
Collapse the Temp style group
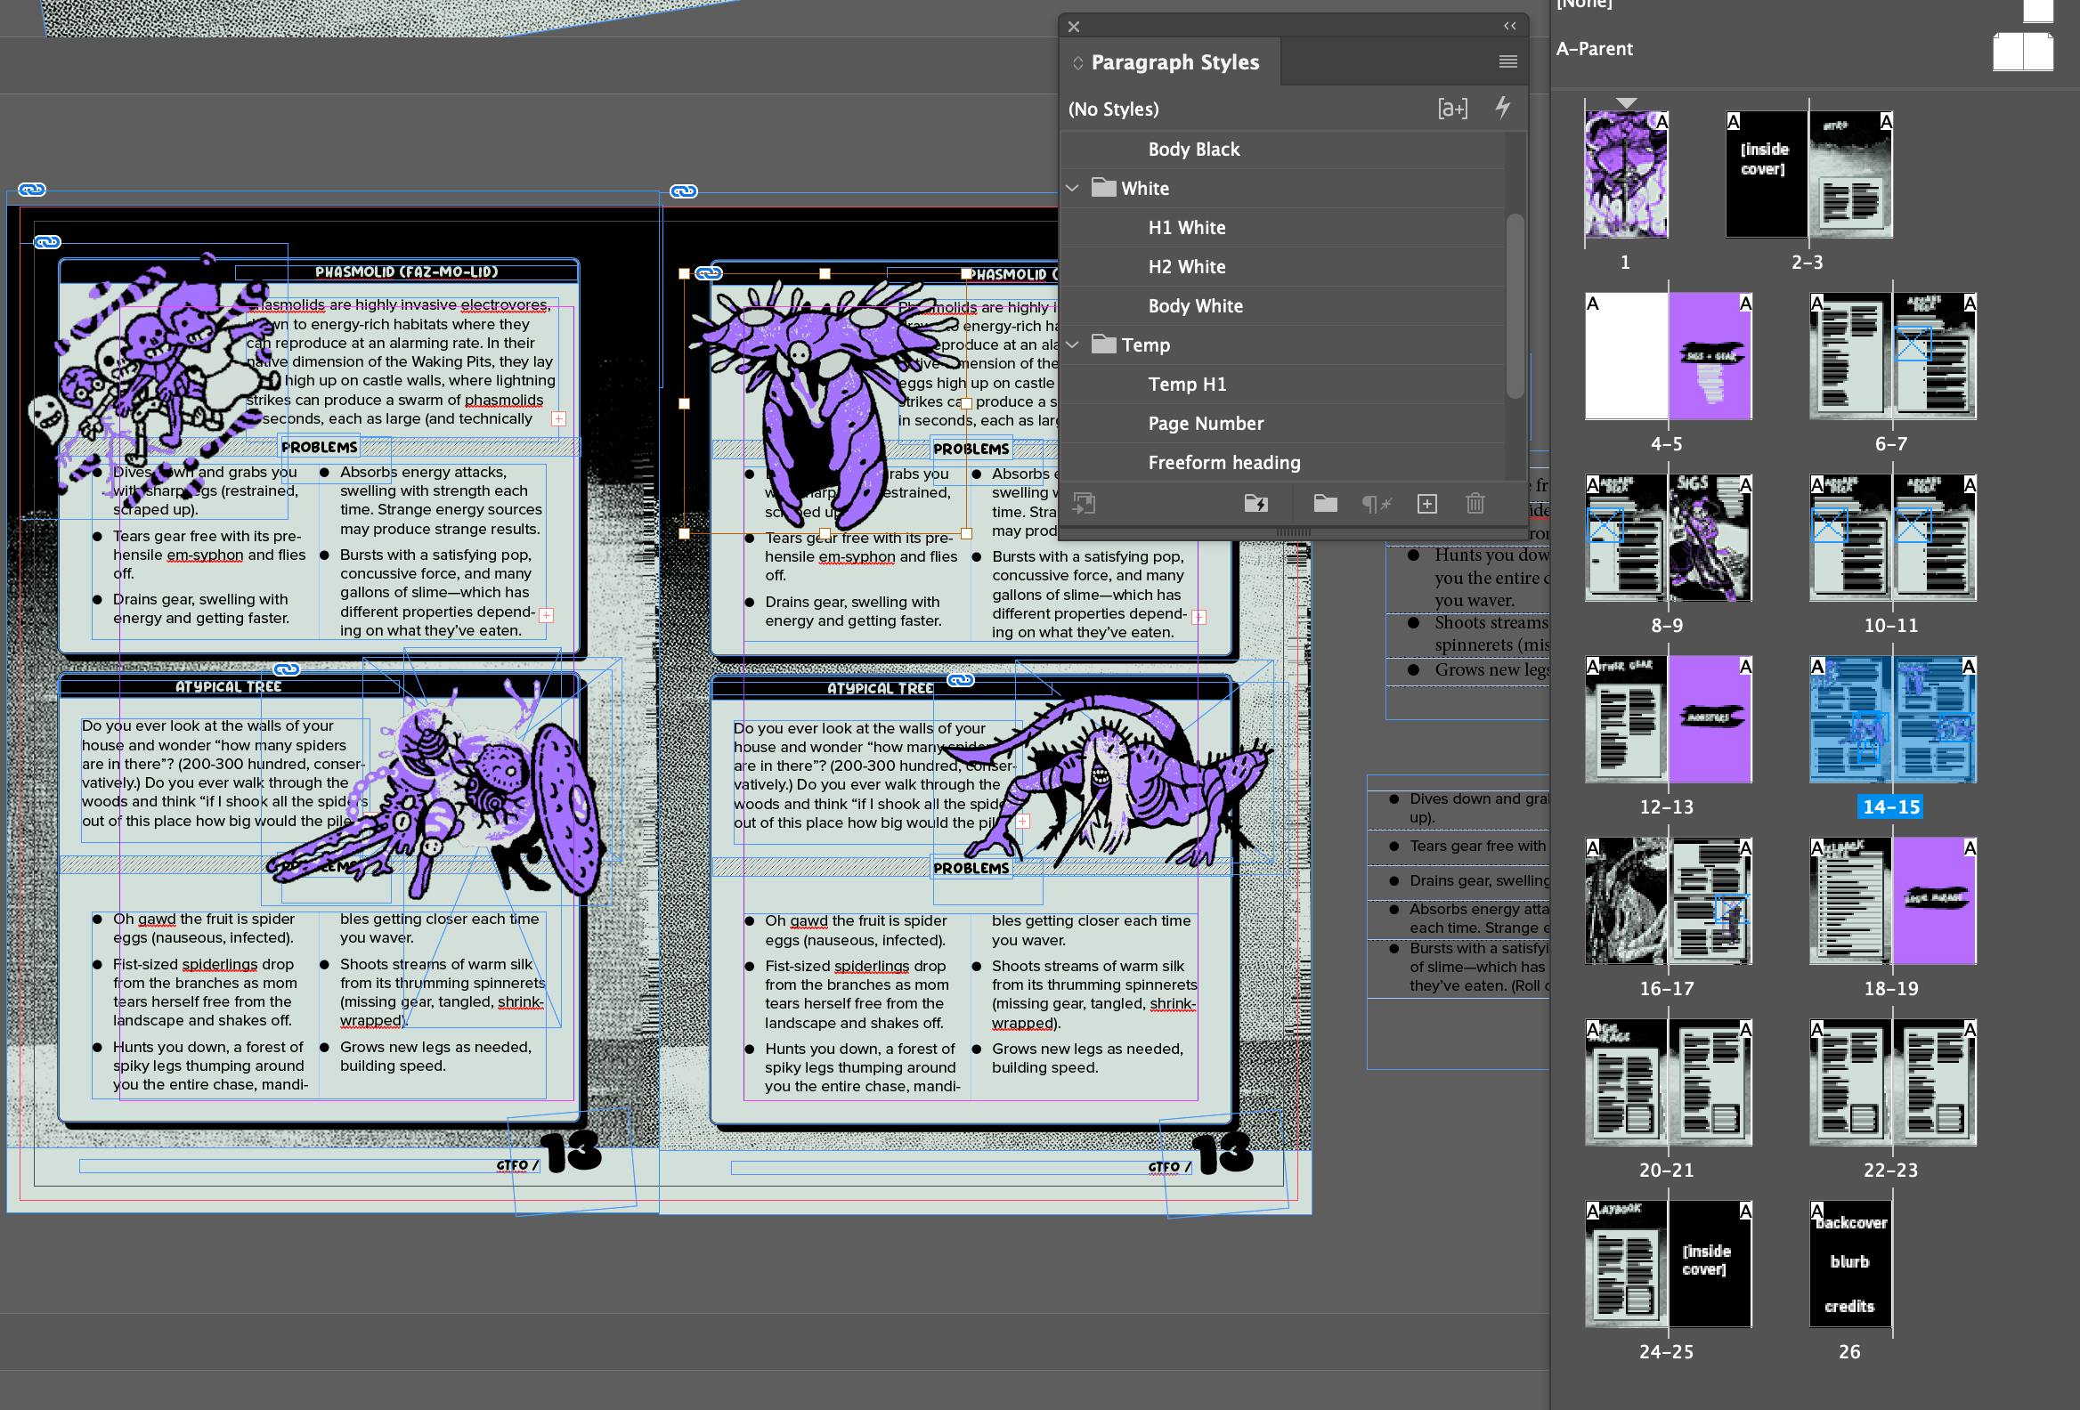[x=1072, y=344]
